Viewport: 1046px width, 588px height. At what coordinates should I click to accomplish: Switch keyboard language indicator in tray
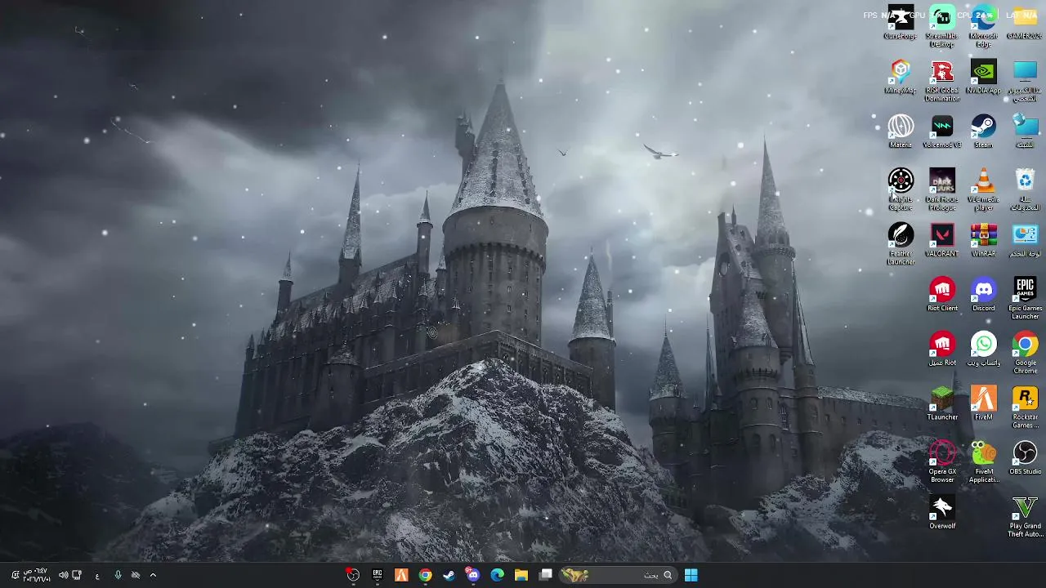click(97, 575)
